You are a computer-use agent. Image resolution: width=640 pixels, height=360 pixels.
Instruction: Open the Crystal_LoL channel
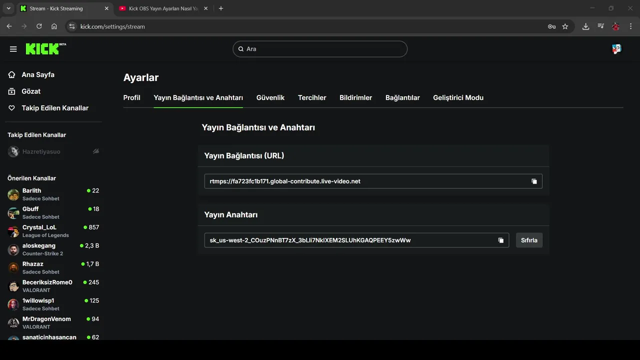pyautogui.click(x=53, y=231)
